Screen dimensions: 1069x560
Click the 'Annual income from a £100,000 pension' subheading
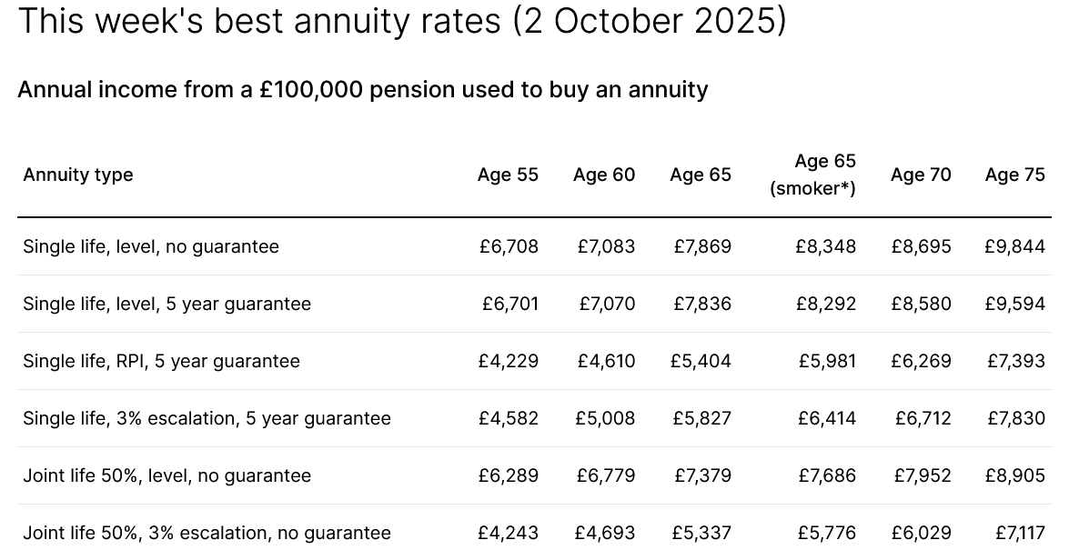pyautogui.click(x=362, y=89)
